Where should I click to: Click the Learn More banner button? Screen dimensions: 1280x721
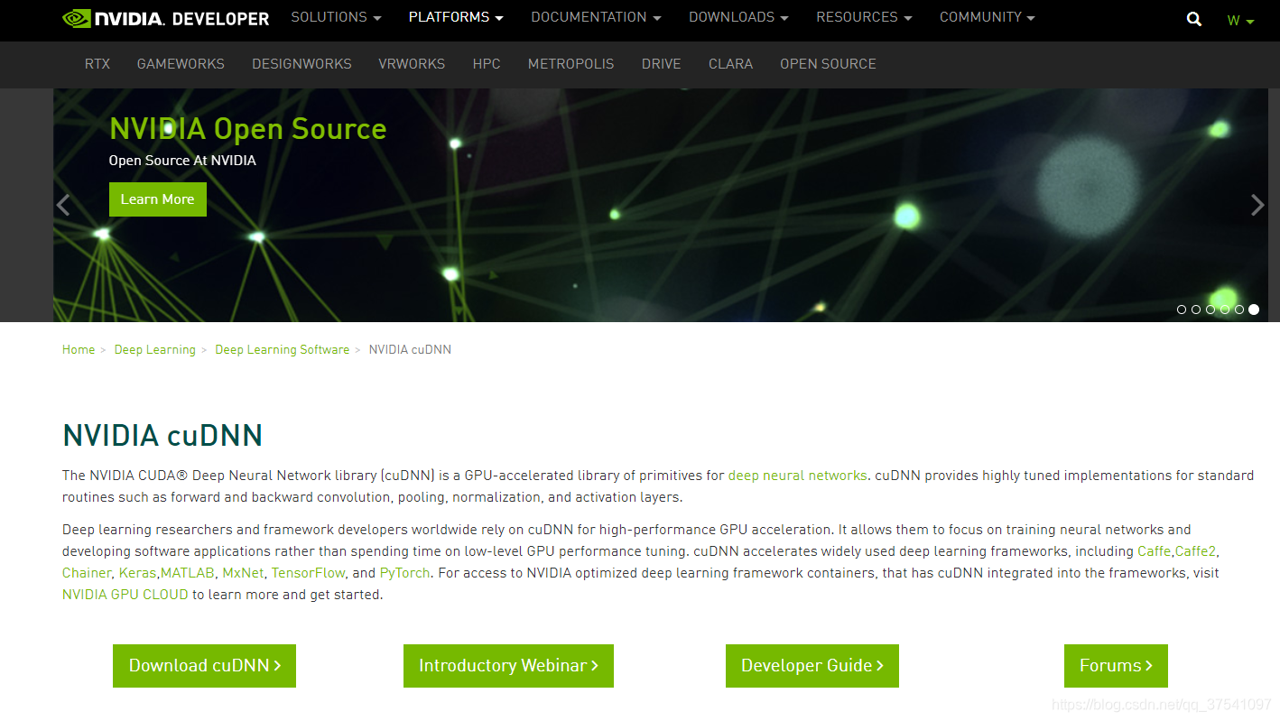[158, 199]
